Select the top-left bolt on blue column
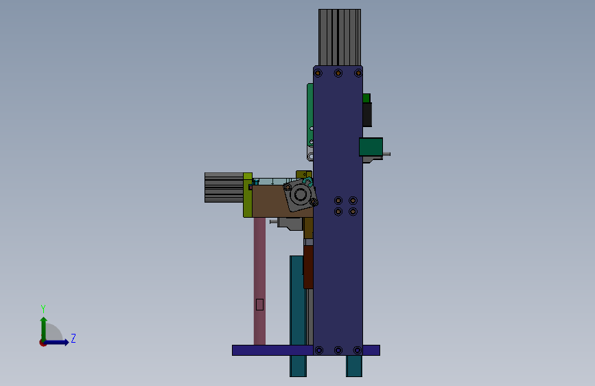595x386 pixels. coord(318,73)
